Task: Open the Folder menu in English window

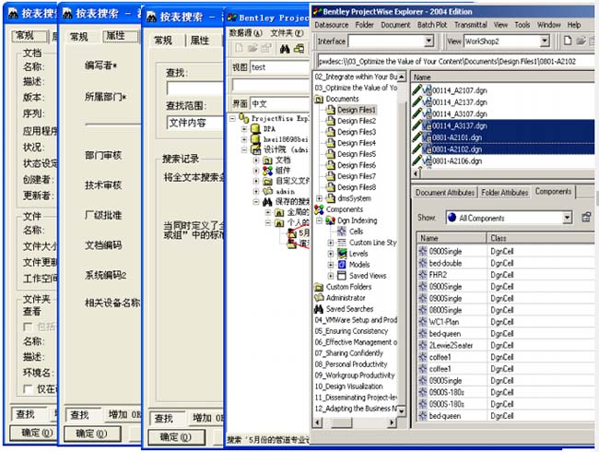Action: click(x=364, y=25)
